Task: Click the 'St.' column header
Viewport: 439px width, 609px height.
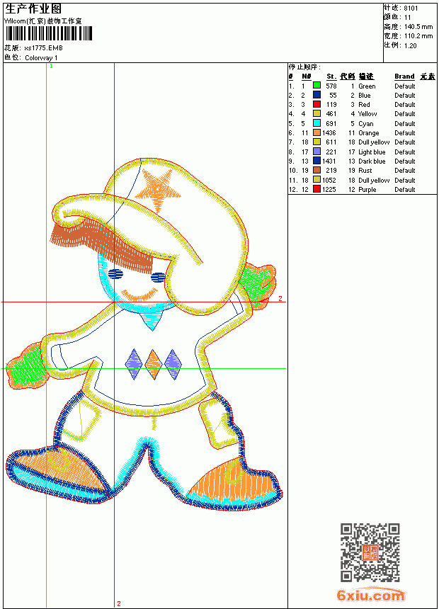Action: tap(331, 76)
